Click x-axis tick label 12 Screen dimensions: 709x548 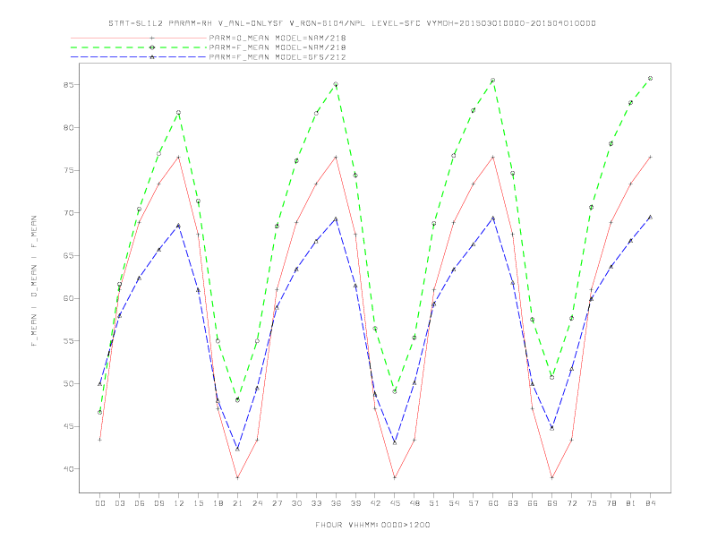click(179, 503)
